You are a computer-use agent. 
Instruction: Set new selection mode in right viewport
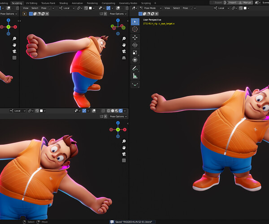tap(140, 14)
